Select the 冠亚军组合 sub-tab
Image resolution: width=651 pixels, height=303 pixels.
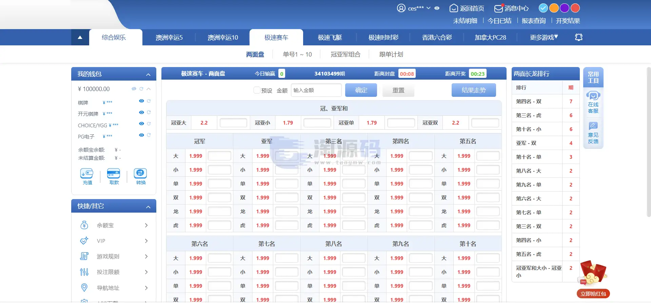346,55
